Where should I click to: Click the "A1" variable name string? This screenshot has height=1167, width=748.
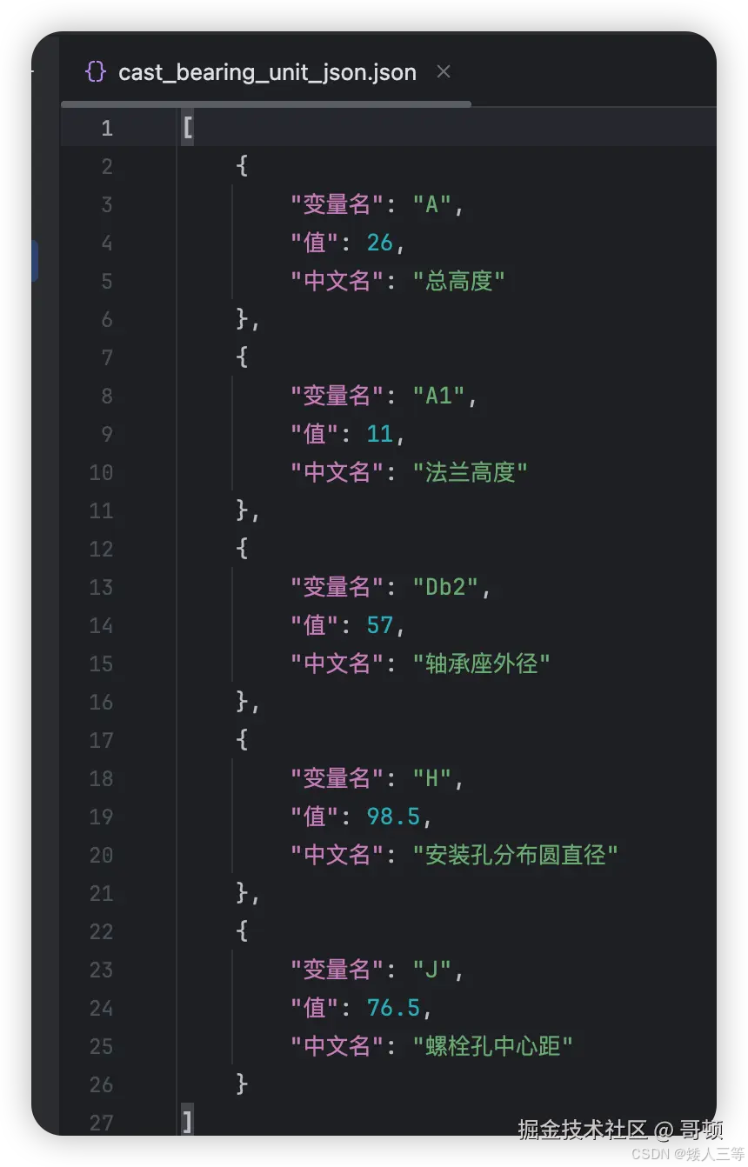[x=439, y=396]
